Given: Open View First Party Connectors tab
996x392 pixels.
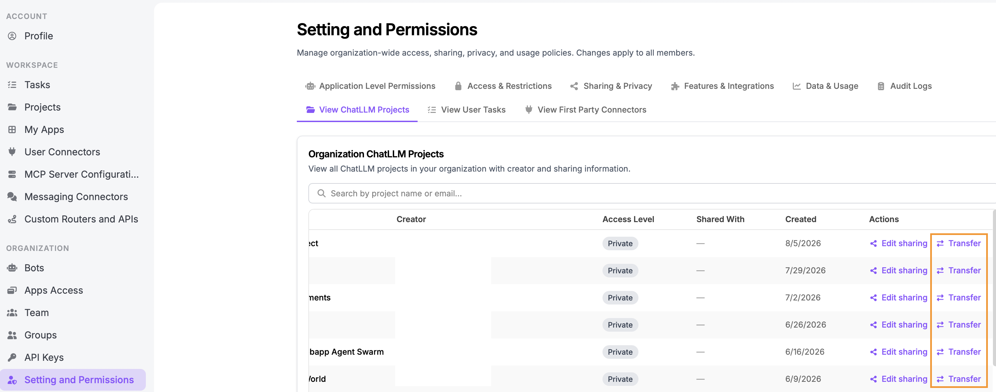Looking at the screenshot, I should (x=586, y=110).
